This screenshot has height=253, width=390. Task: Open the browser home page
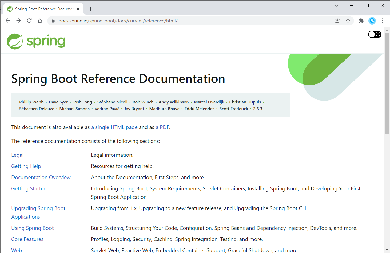click(x=40, y=21)
